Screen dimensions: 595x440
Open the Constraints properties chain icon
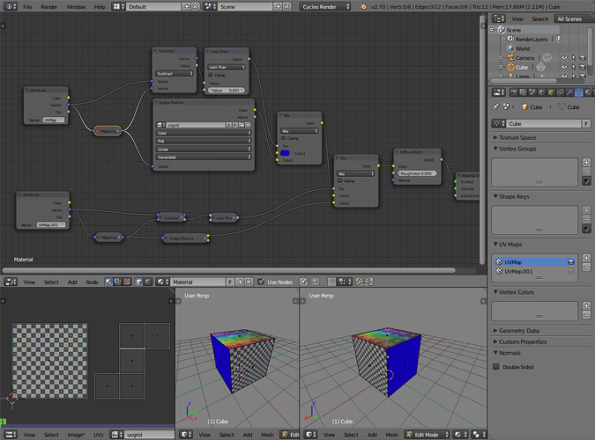pyautogui.click(x=560, y=92)
